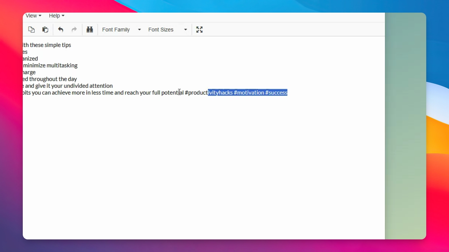Click the highlighted '#success' hashtag
Viewport: 449px width, 252px height.
[276, 92]
